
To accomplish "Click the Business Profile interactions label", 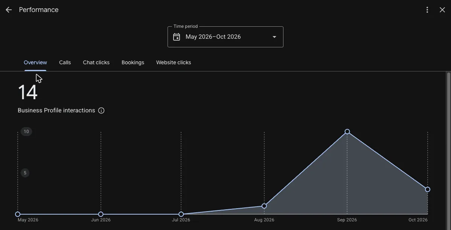I will [56, 110].
